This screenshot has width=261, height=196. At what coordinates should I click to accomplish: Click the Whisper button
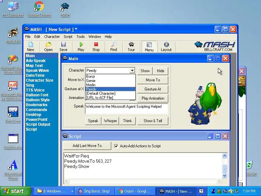tap(110, 121)
